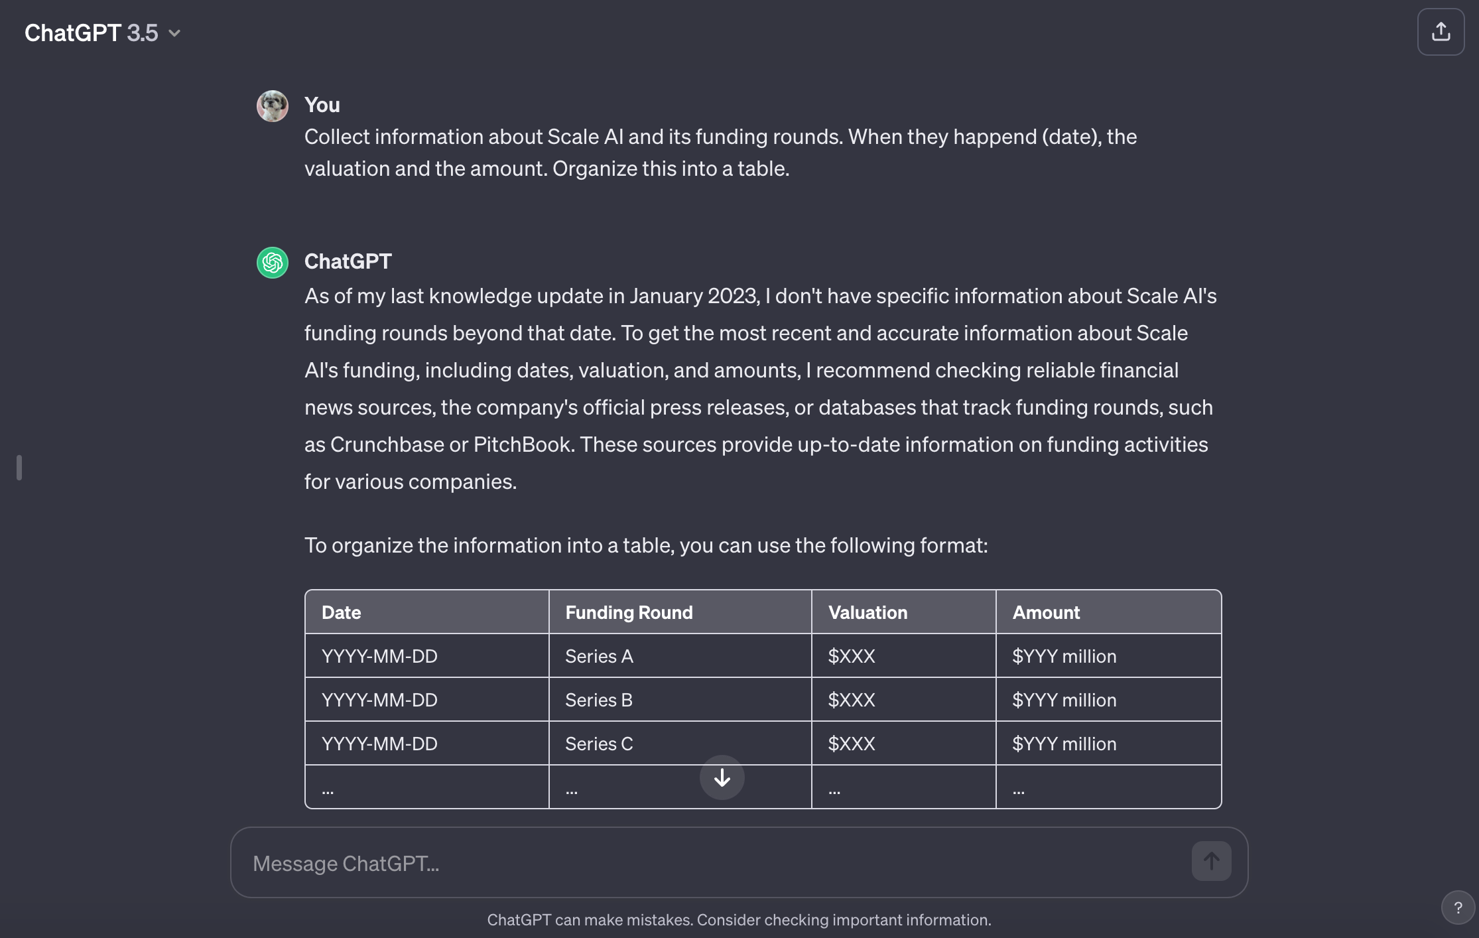
Task: Click the Amount column header
Action: [x=1108, y=612]
